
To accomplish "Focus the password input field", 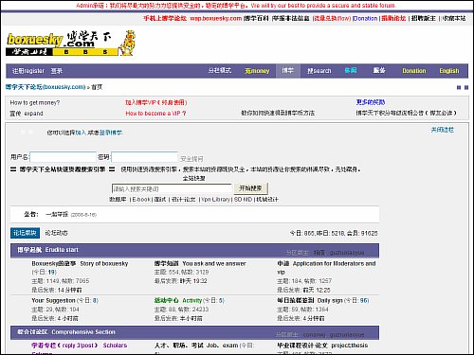I will pyautogui.click(x=144, y=157).
